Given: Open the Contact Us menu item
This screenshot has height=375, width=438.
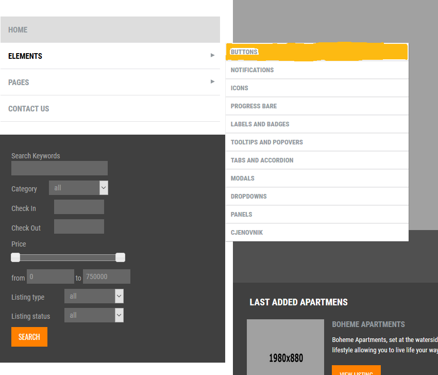Looking at the screenshot, I should 29,109.
